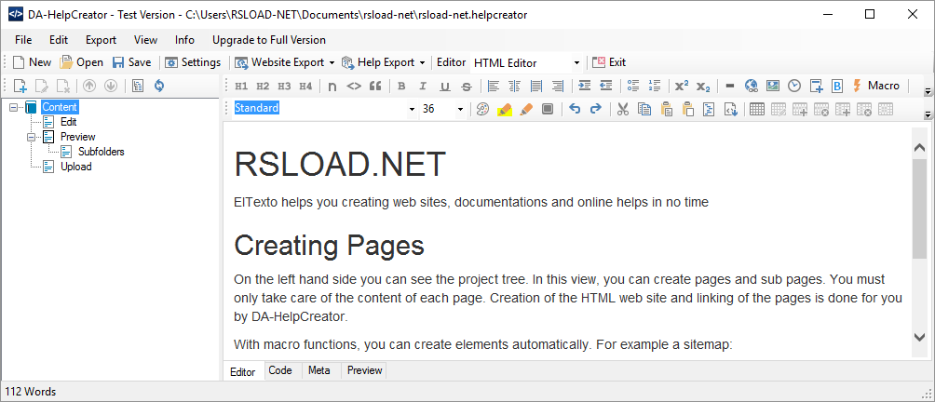
Task: Switch to the Code tab
Action: 280,370
